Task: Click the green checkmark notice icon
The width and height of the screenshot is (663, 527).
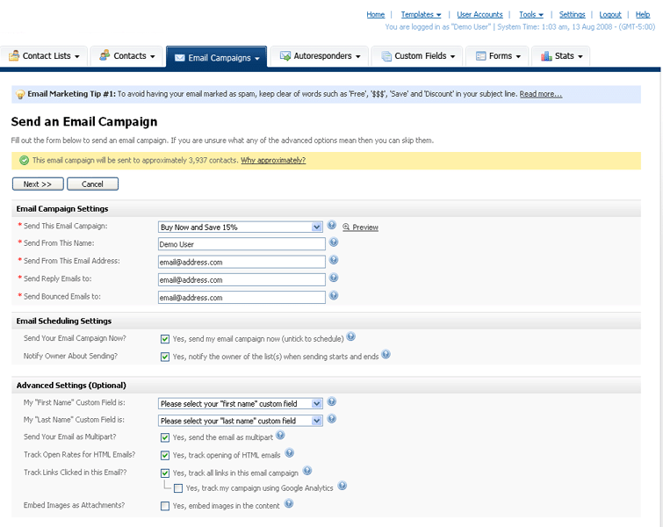Action: [x=24, y=161]
